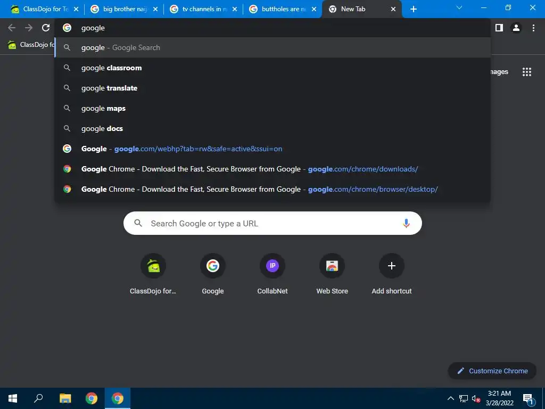Open the notification center icon
Image resolution: width=545 pixels, height=409 pixels.
(527, 399)
